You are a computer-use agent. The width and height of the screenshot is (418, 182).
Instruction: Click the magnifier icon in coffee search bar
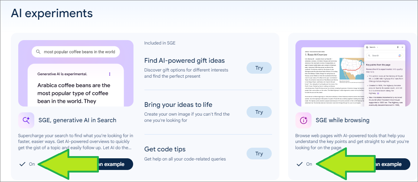click(x=38, y=52)
